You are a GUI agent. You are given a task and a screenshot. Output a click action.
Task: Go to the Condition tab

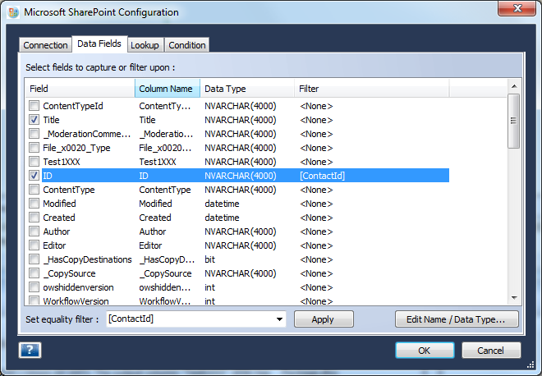click(187, 45)
